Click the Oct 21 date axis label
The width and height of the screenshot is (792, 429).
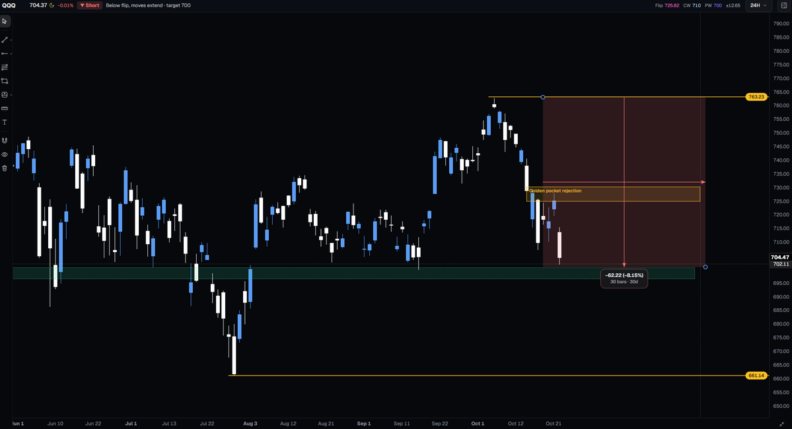click(x=553, y=424)
